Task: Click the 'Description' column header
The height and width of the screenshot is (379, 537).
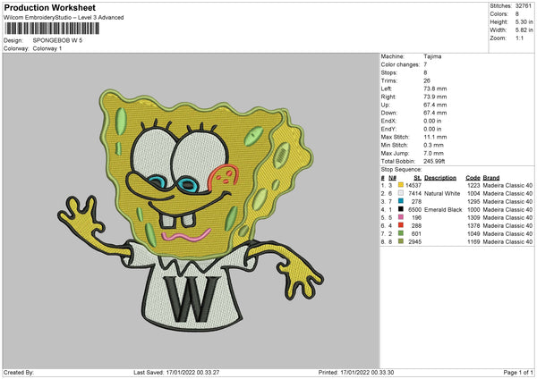Action: point(440,178)
